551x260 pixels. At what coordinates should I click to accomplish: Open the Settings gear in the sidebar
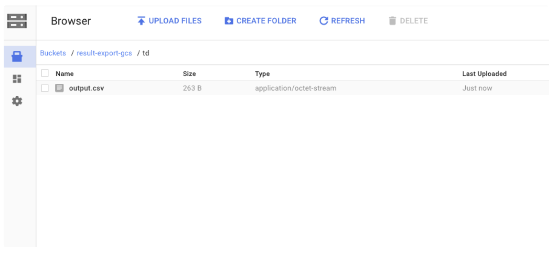pos(17,101)
